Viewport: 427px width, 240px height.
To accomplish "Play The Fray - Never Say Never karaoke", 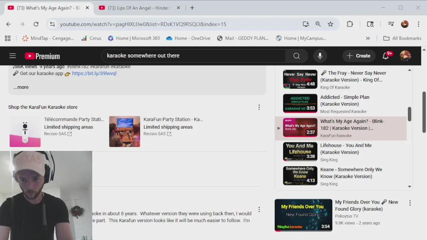I will click(x=341, y=80).
